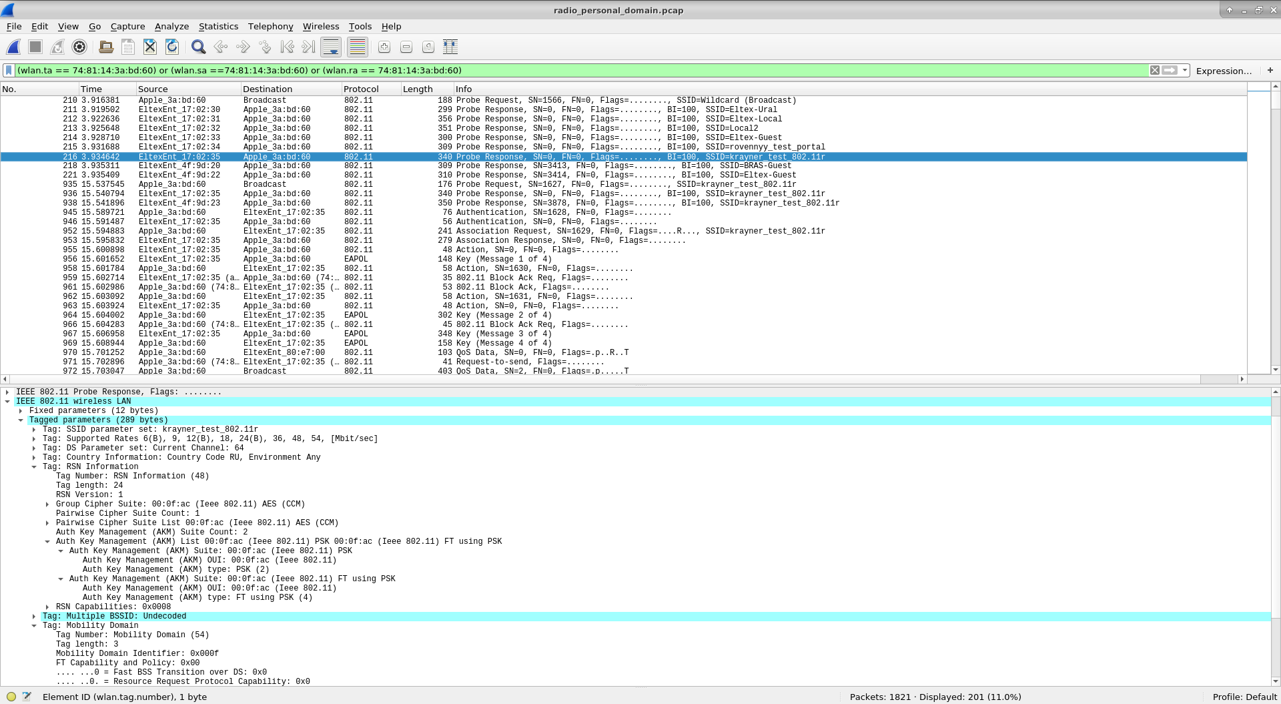
Task: Open Find Packet with magnifier icon
Action: (198, 47)
